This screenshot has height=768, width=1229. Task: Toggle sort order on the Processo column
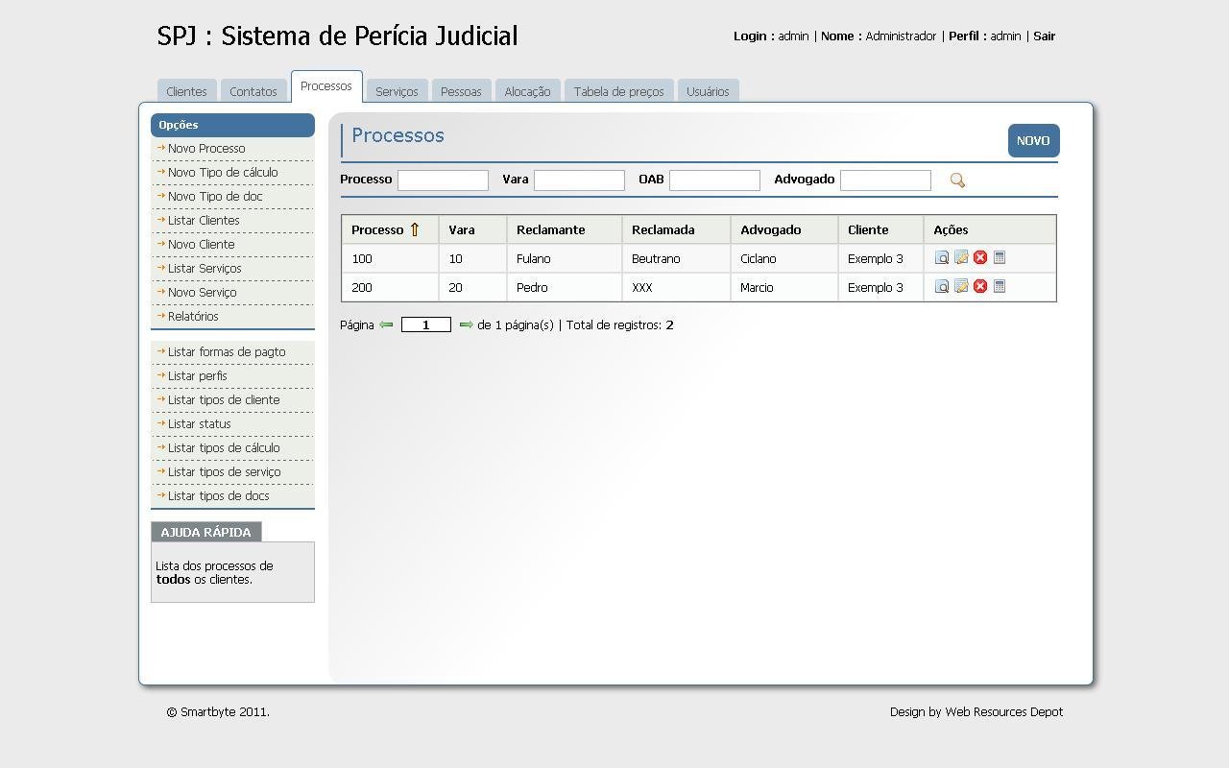tap(414, 229)
